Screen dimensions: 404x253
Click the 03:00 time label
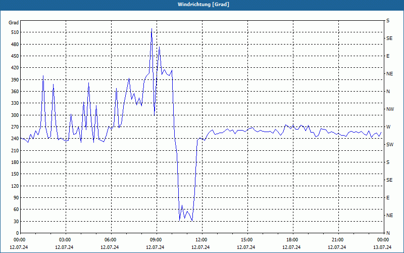point(66,240)
